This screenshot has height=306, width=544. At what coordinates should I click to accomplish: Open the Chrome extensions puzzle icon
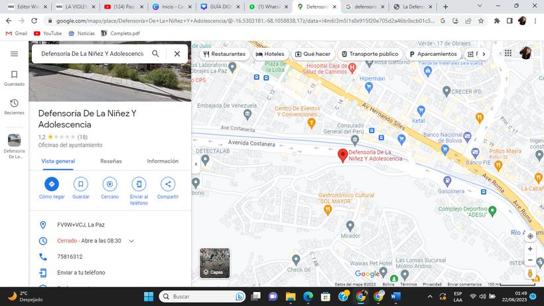497,21
